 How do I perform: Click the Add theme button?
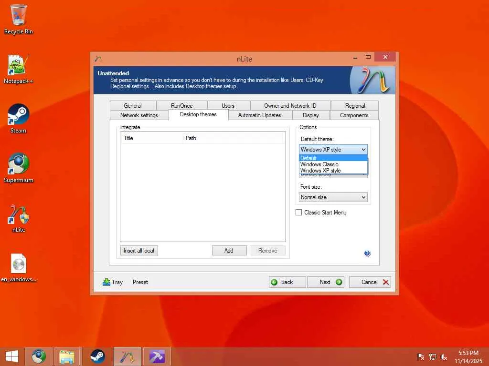pyautogui.click(x=229, y=251)
